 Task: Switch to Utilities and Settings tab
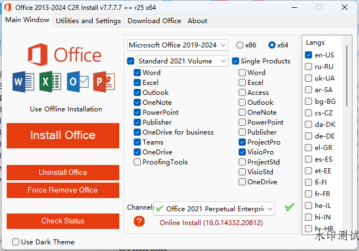point(88,21)
